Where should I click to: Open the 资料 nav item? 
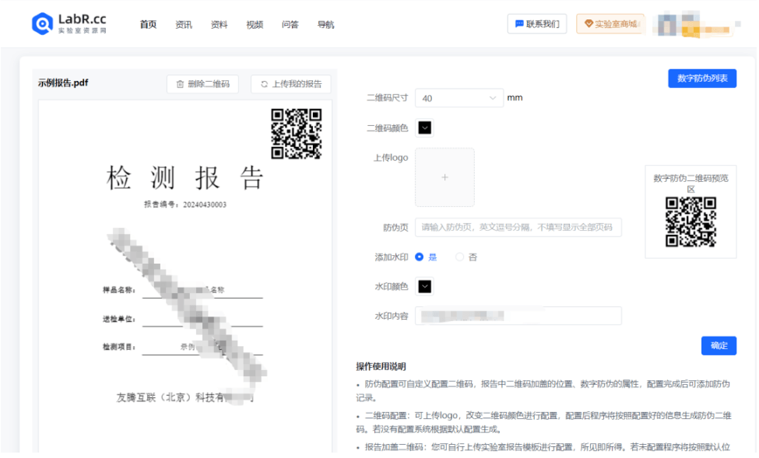point(219,25)
